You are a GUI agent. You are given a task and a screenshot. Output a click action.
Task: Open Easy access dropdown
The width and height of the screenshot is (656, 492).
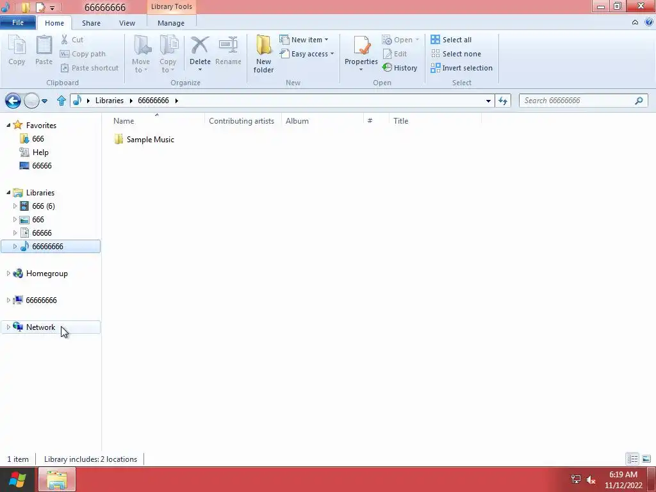[307, 54]
